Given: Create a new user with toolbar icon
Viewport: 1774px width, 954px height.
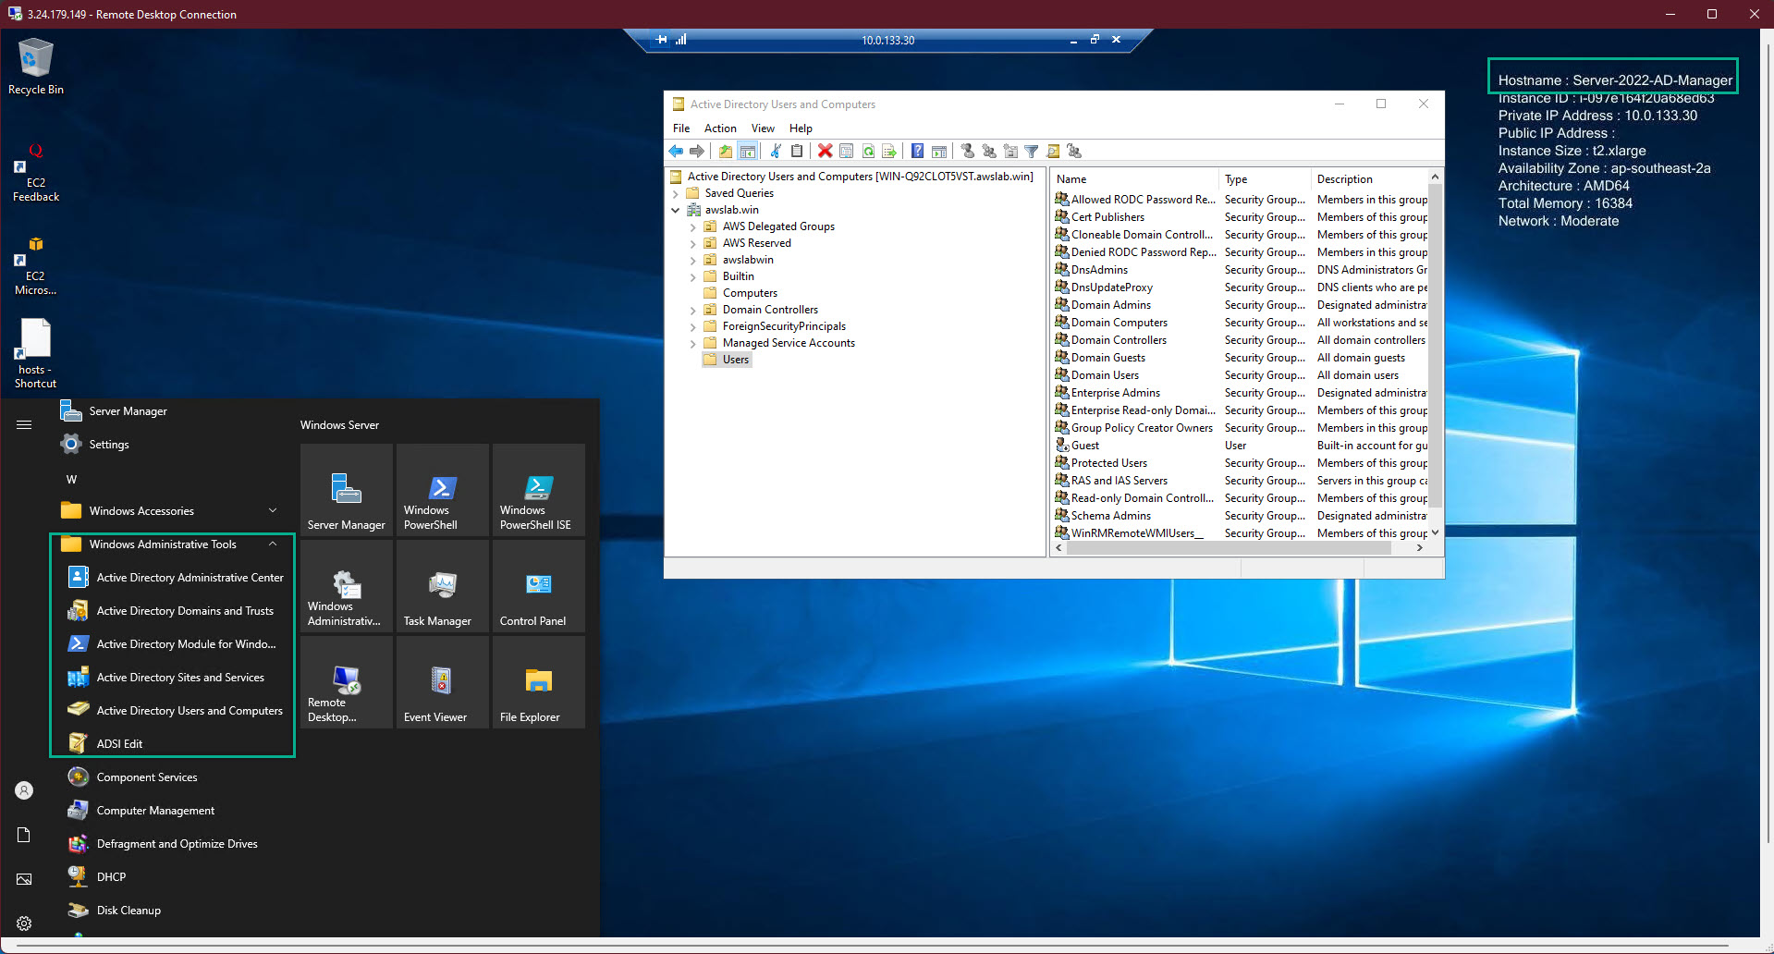Looking at the screenshot, I should pyautogui.click(x=968, y=151).
